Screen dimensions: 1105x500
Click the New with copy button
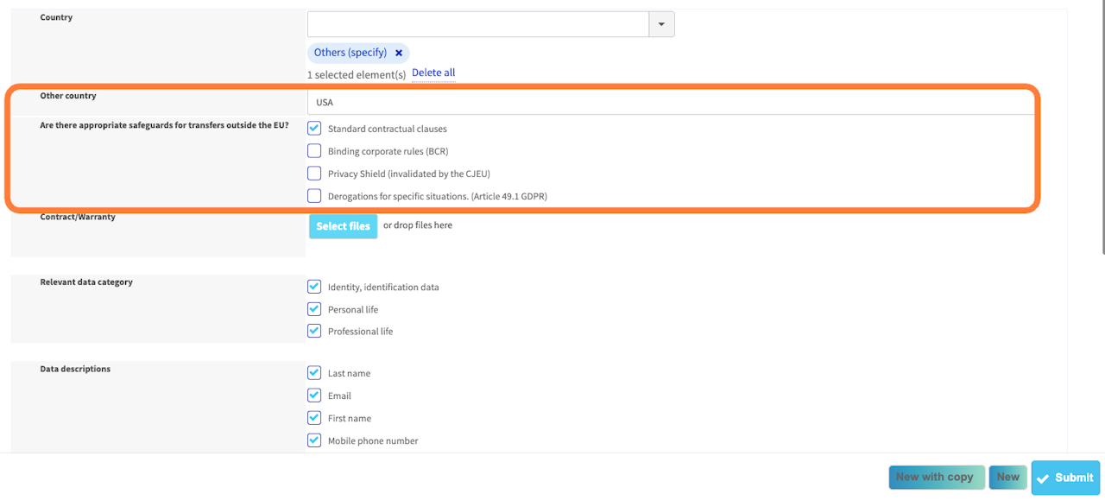click(936, 477)
